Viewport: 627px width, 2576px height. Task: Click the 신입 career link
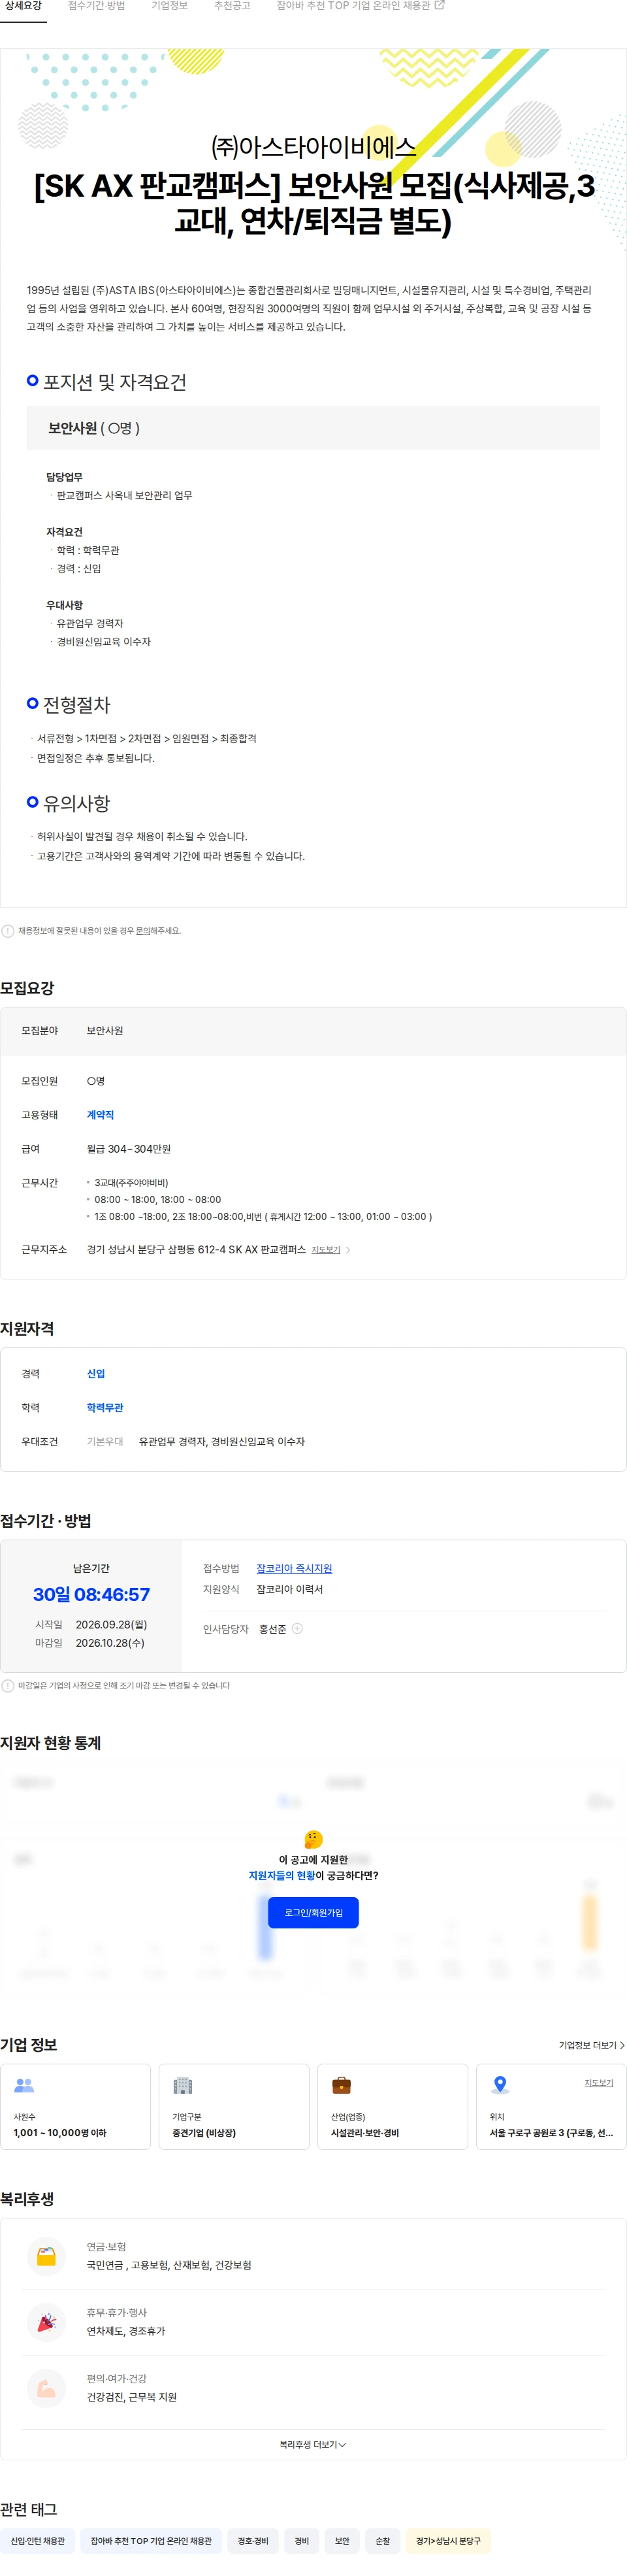(x=96, y=1374)
